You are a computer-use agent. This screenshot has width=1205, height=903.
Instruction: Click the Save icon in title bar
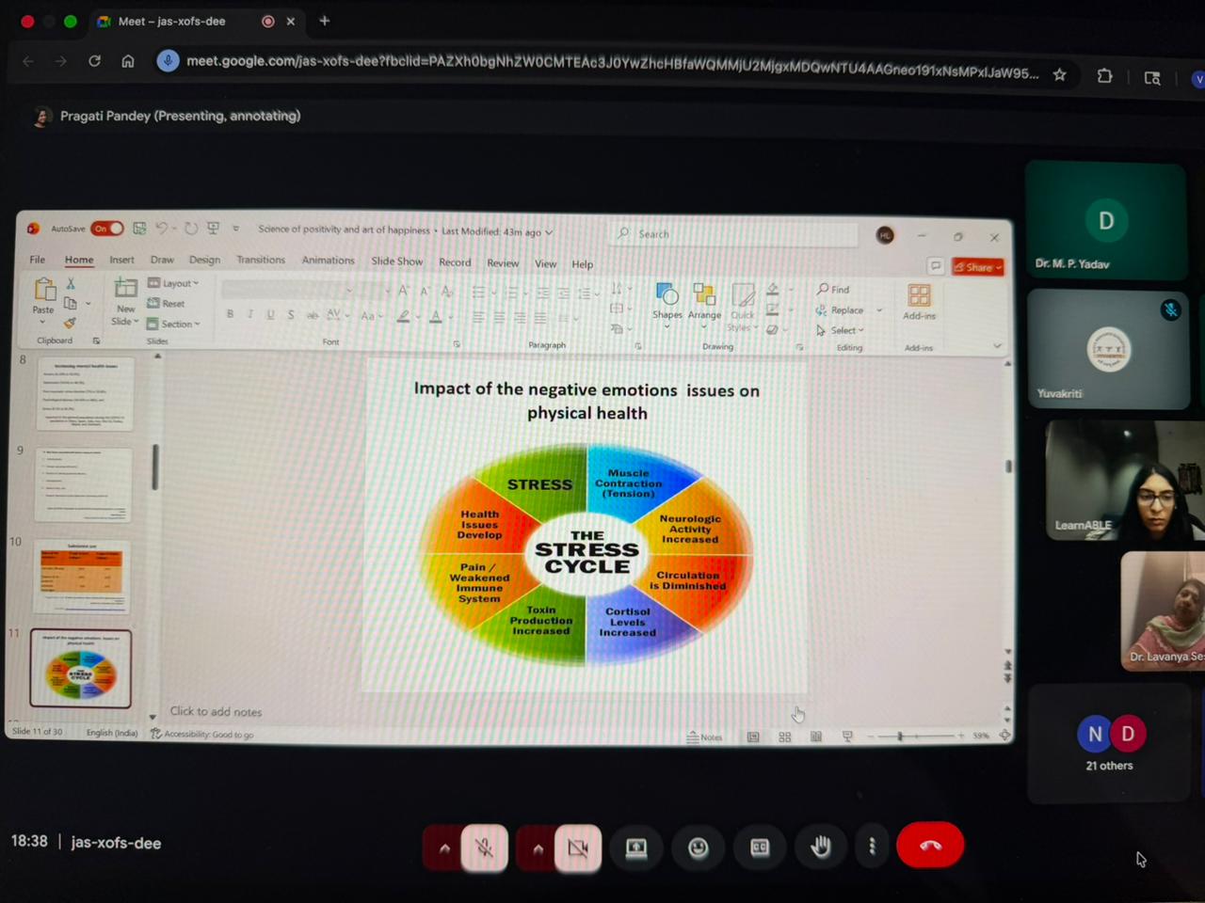tap(139, 229)
